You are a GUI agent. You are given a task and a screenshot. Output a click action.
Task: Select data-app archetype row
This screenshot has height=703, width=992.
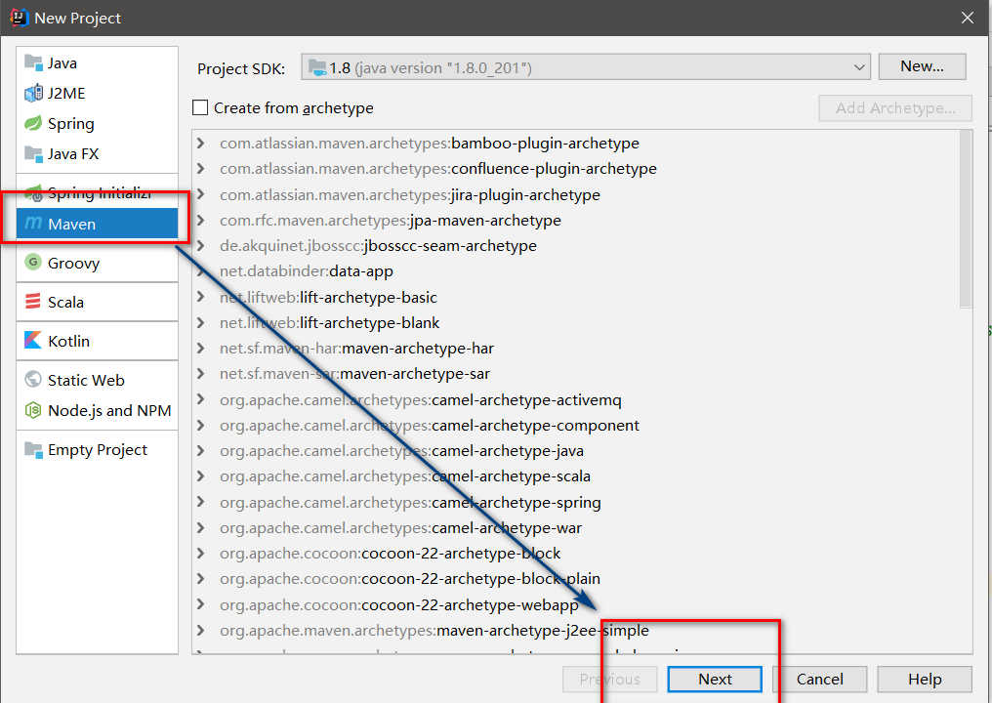576,270
